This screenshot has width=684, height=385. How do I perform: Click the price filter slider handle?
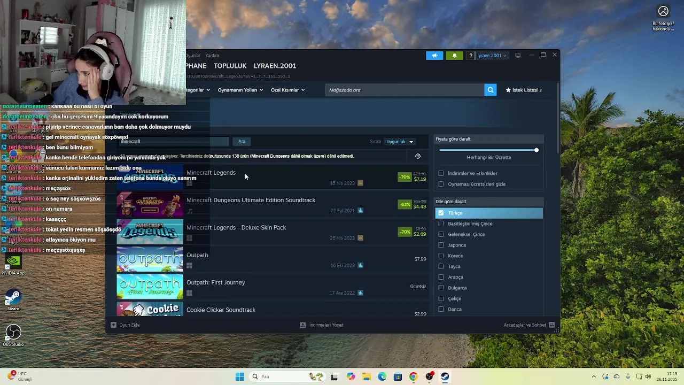pyautogui.click(x=536, y=150)
